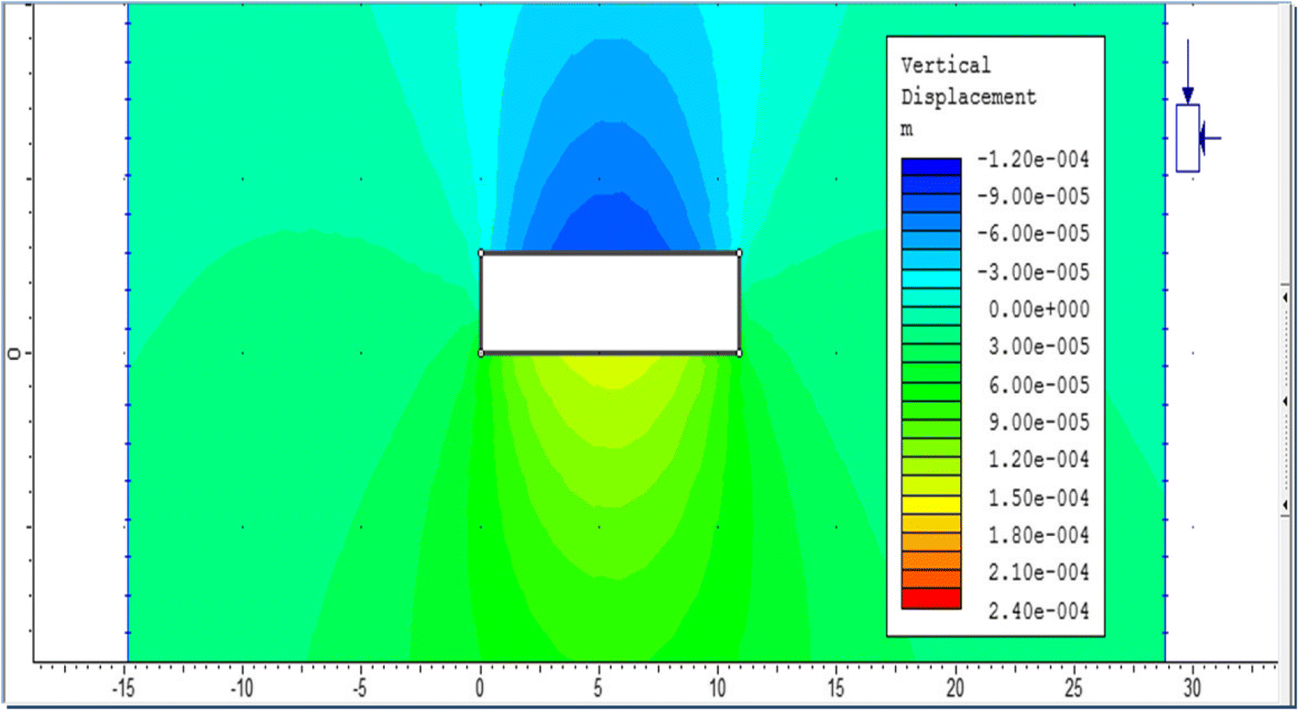
Task: Click legend value 0.00e+000
Action: coord(1040,310)
